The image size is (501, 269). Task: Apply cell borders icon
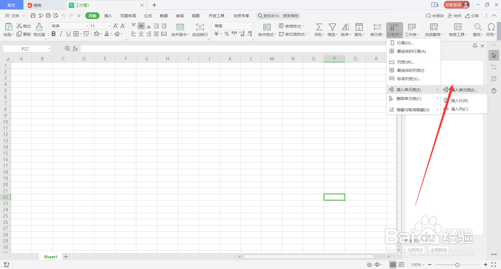pos(76,34)
